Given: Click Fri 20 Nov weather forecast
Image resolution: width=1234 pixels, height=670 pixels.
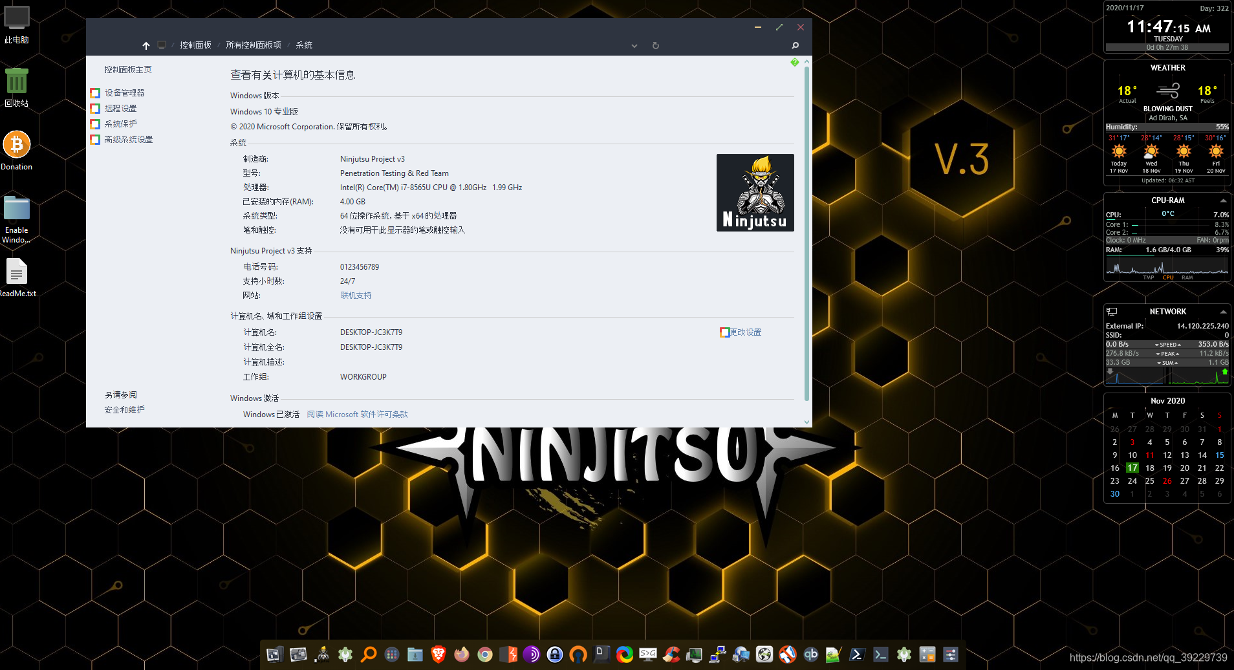Looking at the screenshot, I should [x=1216, y=155].
